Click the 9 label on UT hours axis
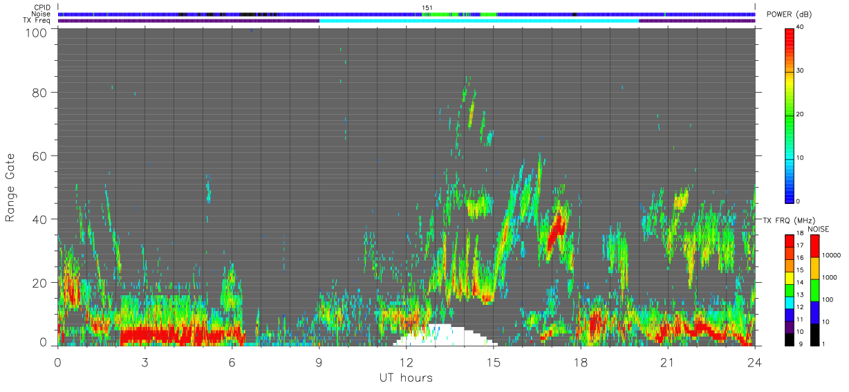Screen dimensions: 849x392 tap(319, 363)
